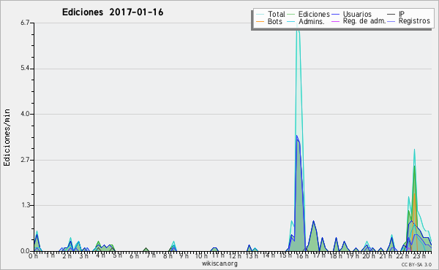
Task: Click the 'CC BY-SA 3.0' license text
Action: pyautogui.click(x=416, y=264)
